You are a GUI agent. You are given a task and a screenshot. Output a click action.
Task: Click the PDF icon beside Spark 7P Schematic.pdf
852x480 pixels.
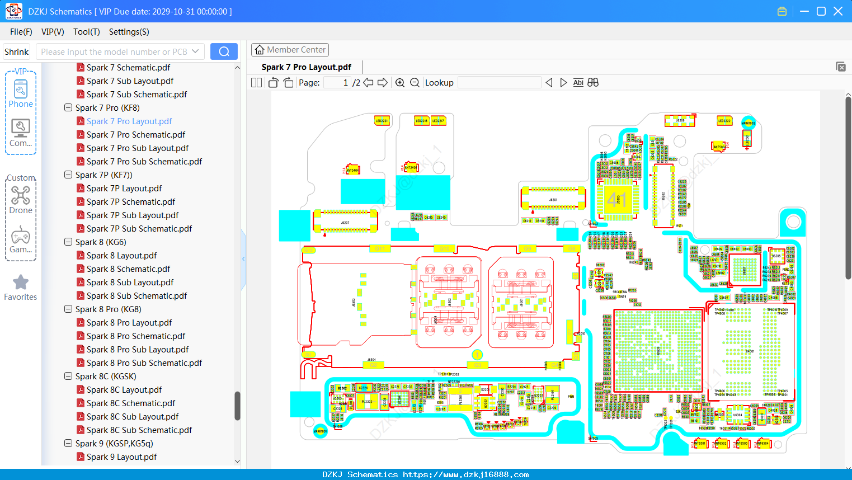(81, 202)
